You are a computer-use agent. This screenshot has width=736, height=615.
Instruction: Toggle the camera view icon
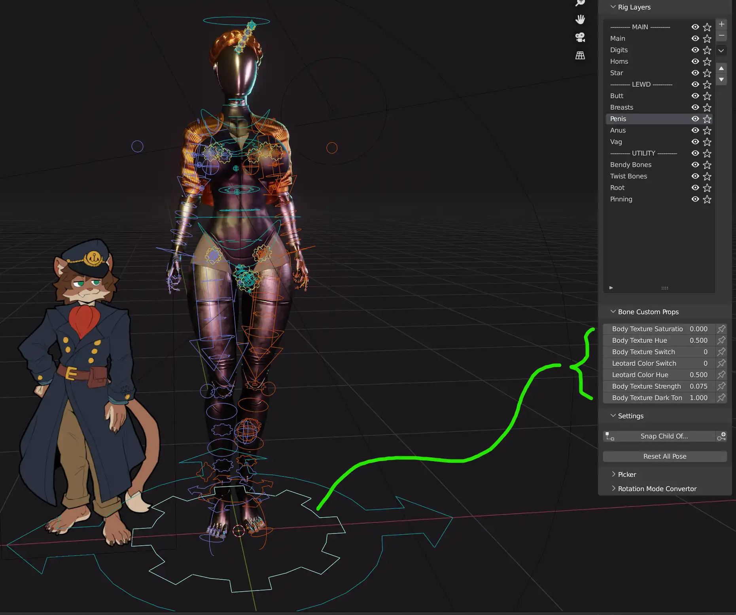pos(580,38)
